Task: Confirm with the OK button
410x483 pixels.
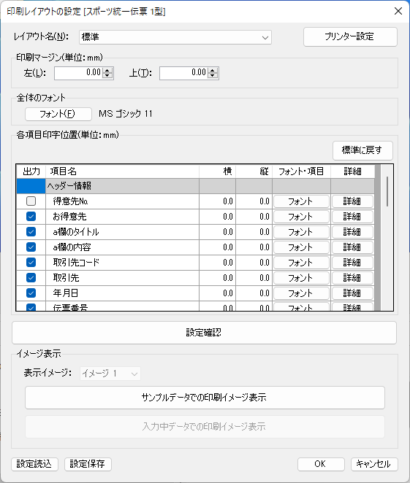Action: pos(321,464)
